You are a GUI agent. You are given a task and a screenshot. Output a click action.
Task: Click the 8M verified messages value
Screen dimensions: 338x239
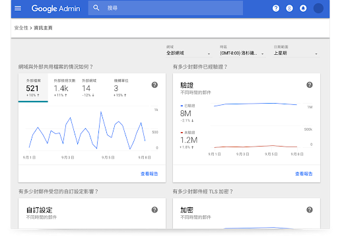point(186,114)
